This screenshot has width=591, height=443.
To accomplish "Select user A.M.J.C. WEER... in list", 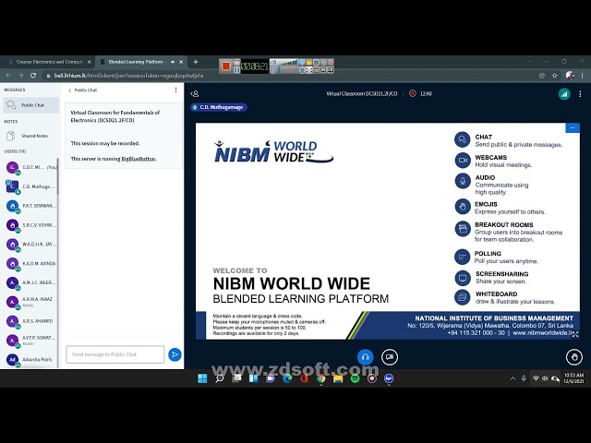I will coord(30,282).
